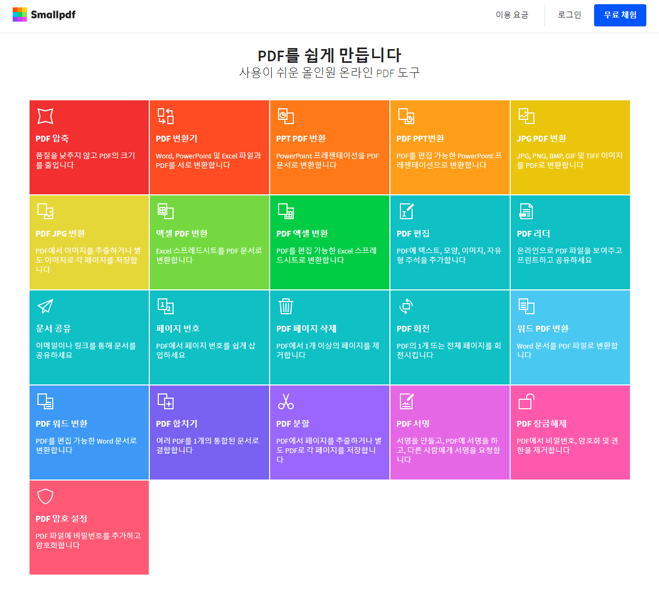Click the PDF 회전 rotate icon
Screen dimensions: 659x592
coord(406,306)
